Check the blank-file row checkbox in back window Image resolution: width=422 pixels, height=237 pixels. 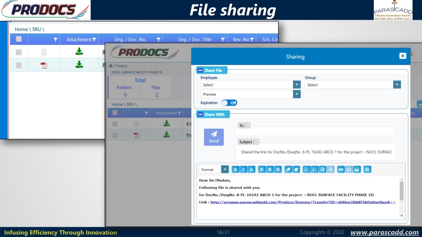(x=19, y=52)
